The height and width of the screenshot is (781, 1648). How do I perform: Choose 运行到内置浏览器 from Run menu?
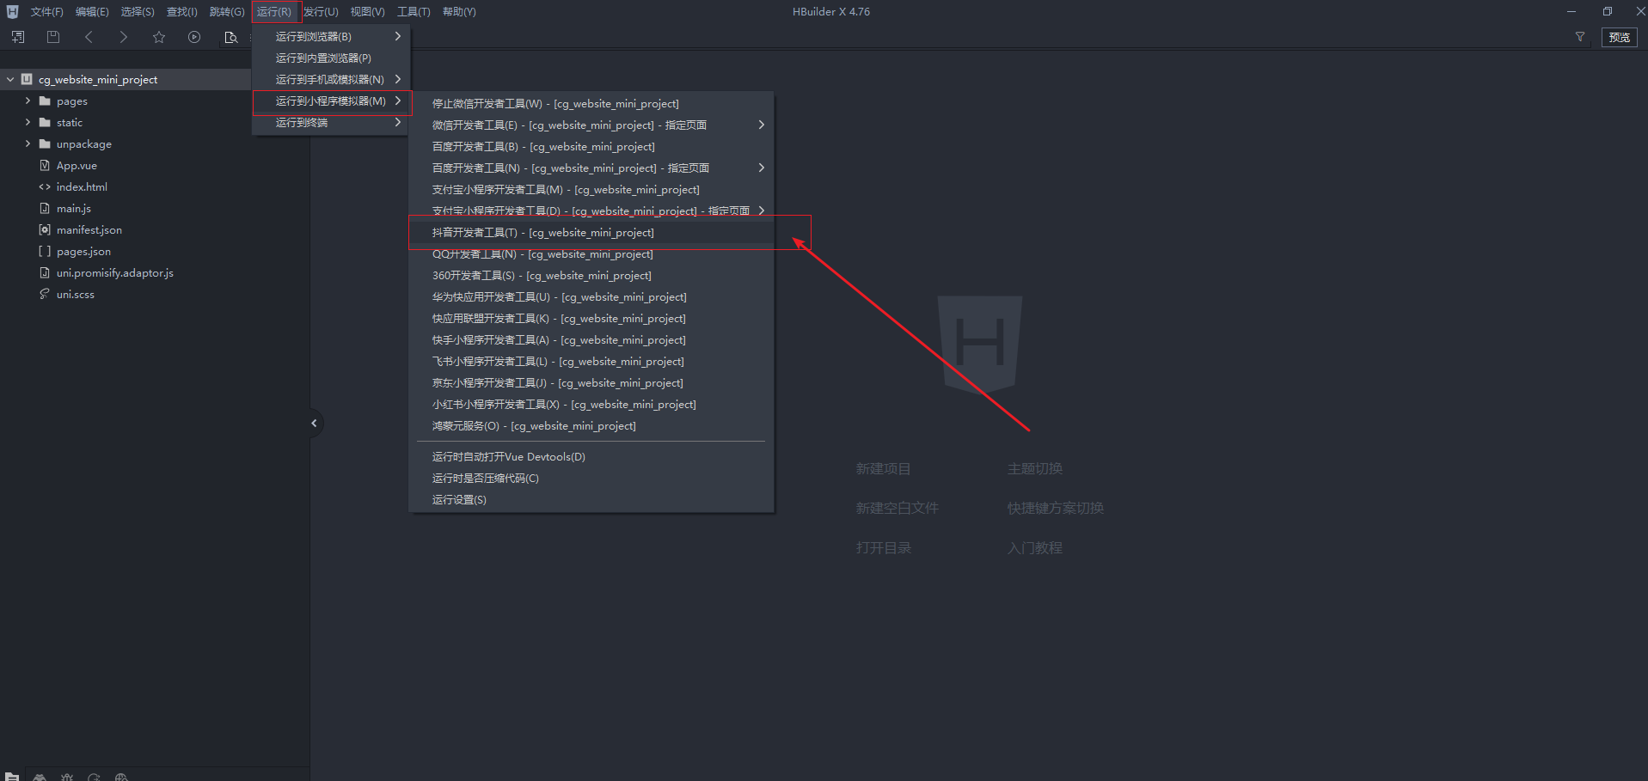tap(323, 58)
